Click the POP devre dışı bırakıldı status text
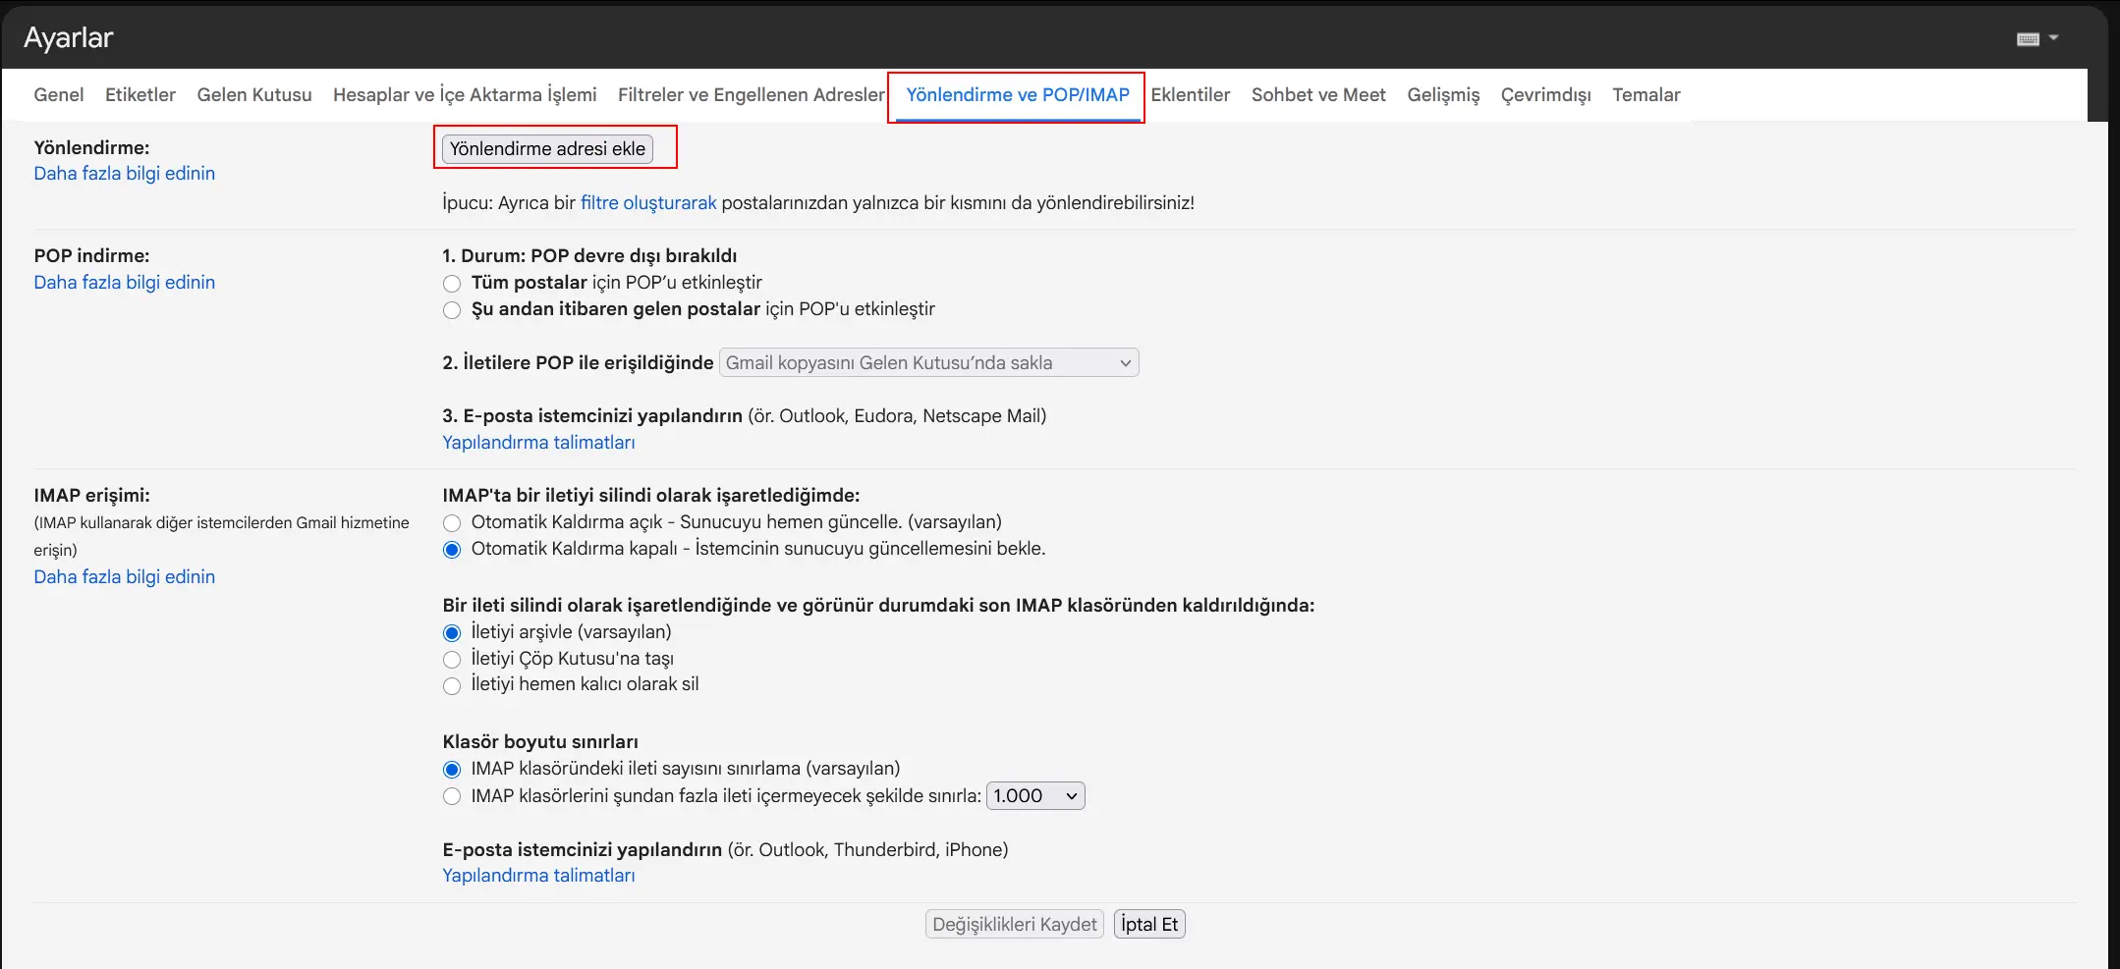 634,255
